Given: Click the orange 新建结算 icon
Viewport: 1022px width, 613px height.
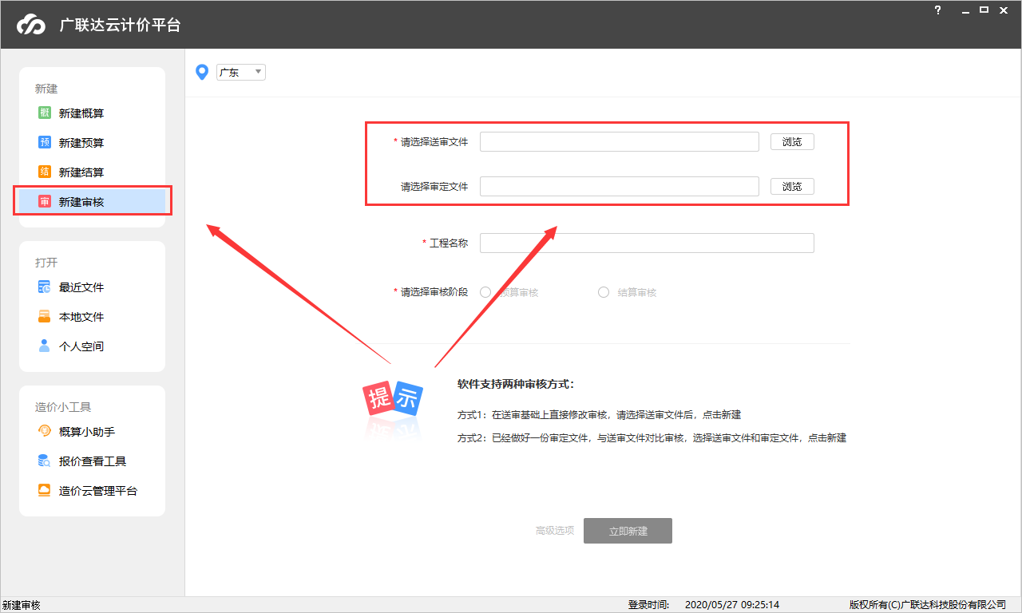Looking at the screenshot, I should tap(45, 172).
